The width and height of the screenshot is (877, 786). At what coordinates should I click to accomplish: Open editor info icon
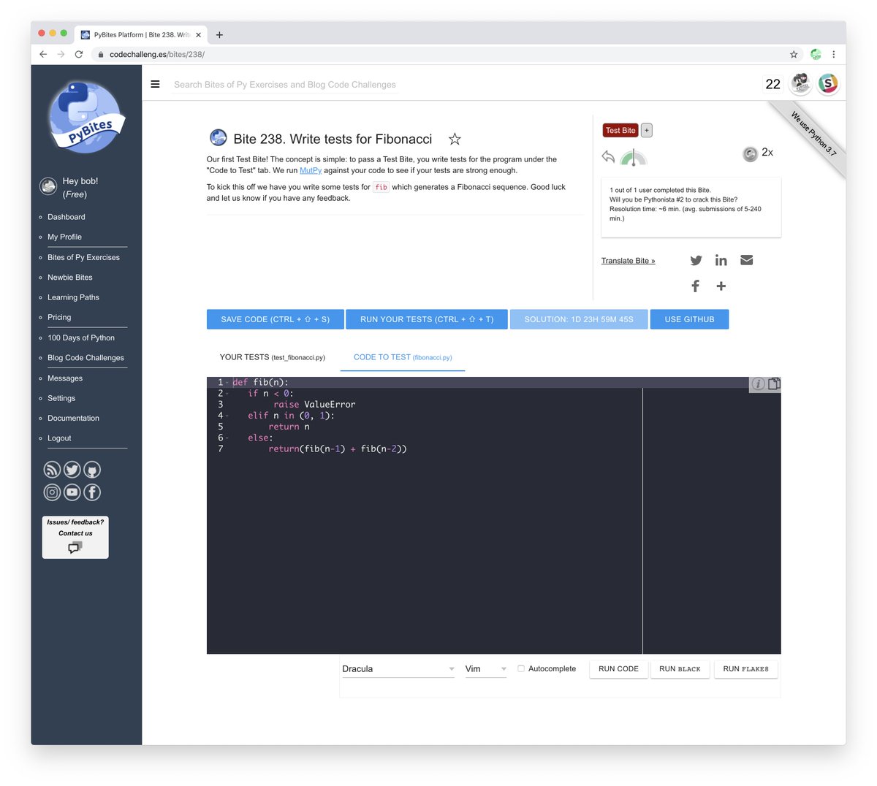pyautogui.click(x=758, y=384)
